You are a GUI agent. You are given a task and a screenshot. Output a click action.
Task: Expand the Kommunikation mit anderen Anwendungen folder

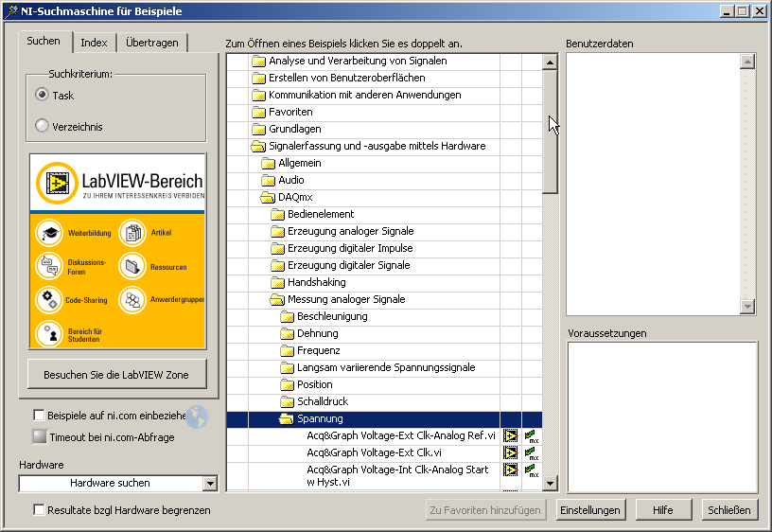tap(258, 95)
